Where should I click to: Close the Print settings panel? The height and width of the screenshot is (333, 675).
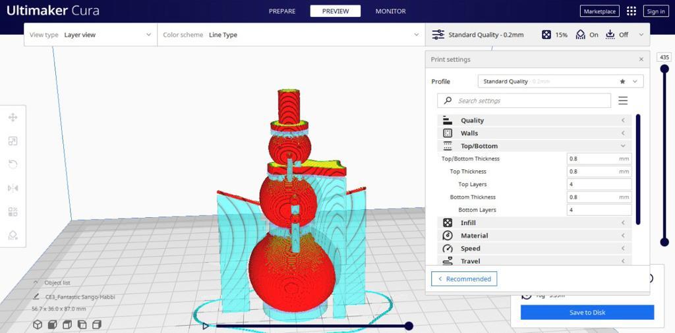(641, 59)
